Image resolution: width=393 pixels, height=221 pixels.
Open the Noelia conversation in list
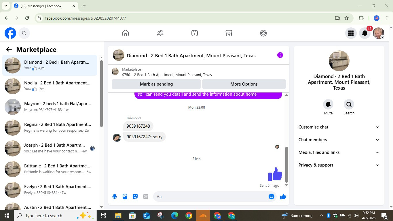coord(50,86)
